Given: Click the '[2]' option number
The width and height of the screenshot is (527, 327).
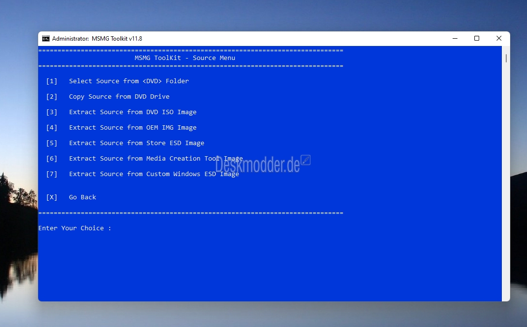Looking at the screenshot, I should click(51, 97).
